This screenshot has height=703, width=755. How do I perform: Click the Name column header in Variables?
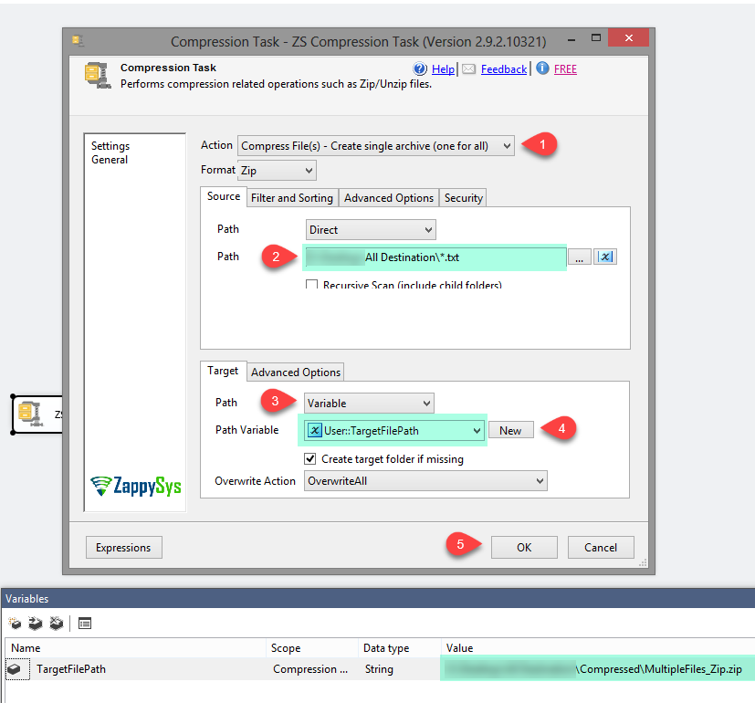pyautogui.click(x=135, y=647)
